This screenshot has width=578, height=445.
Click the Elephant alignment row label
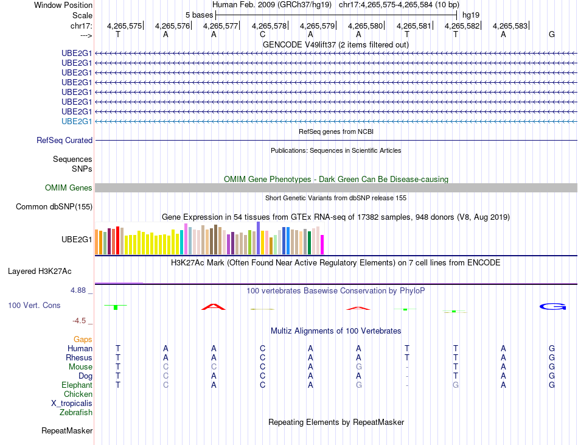tap(77, 385)
